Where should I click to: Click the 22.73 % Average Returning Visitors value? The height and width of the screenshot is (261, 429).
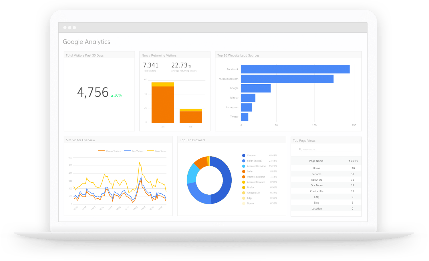click(x=181, y=65)
